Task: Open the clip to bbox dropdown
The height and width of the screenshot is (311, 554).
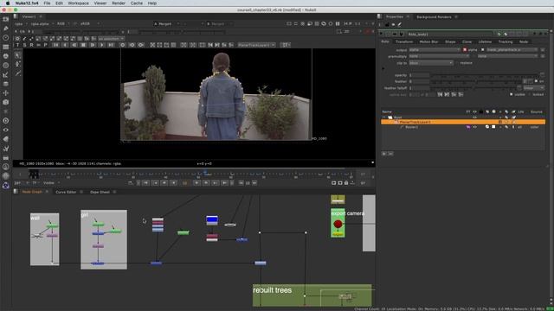Action: pos(431,63)
